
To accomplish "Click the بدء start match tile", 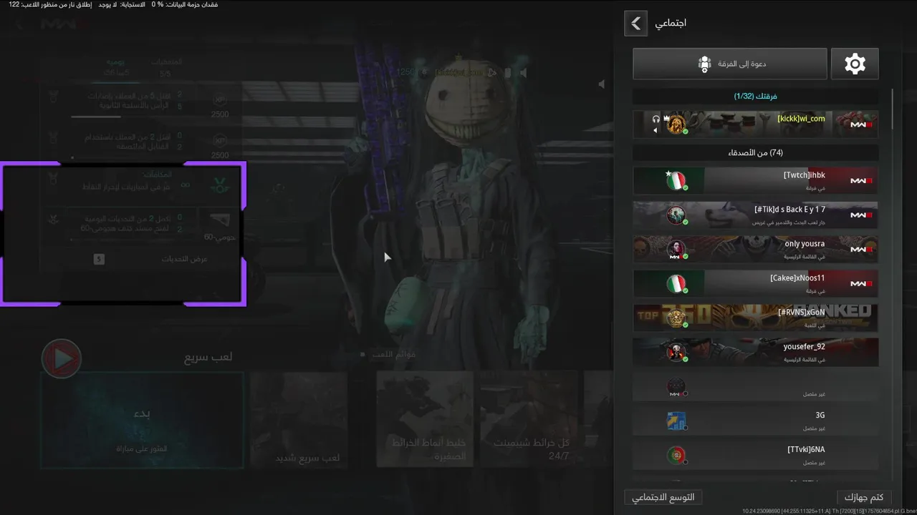I will coord(142,419).
